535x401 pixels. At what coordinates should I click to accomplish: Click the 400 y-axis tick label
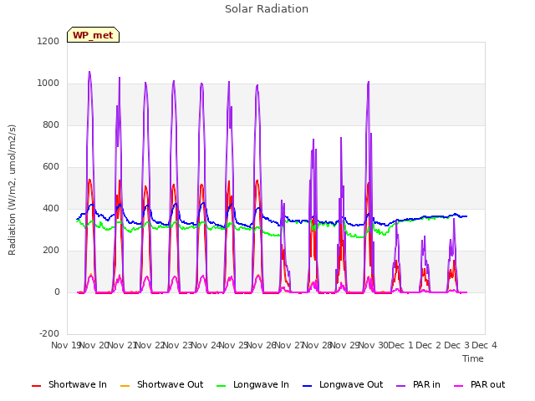pos(51,208)
